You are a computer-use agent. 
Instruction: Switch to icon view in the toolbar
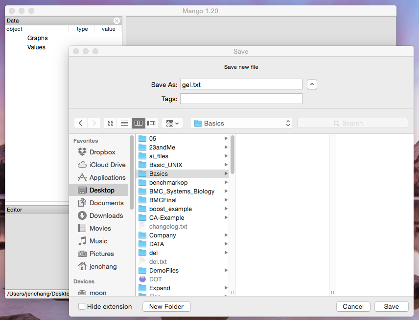111,123
